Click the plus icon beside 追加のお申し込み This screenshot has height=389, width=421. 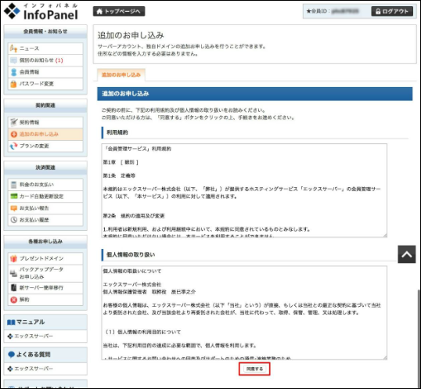coord(14,134)
